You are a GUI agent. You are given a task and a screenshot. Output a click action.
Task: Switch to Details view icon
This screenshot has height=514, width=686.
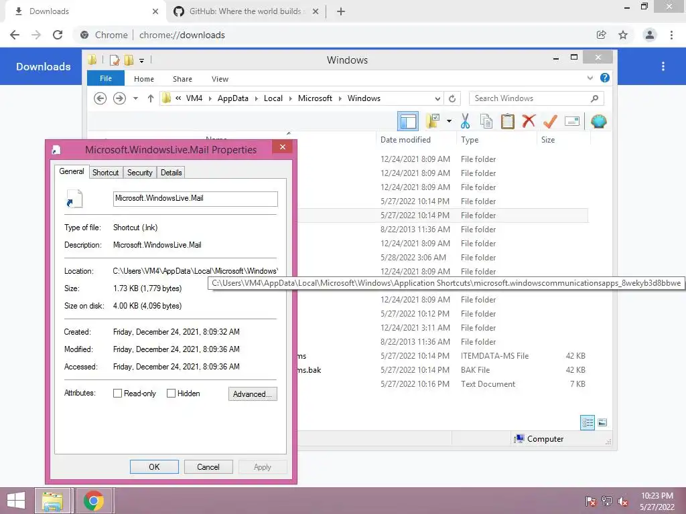587,422
